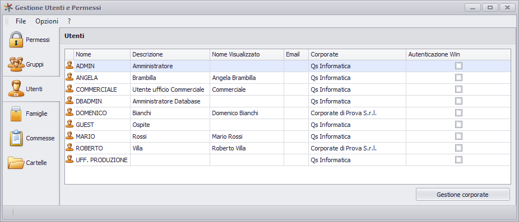This screenshot has width=519, height=222.
Task: Check Autenticazione Win for UFF. PRODUZIONE
Action: tap(458, 160)
